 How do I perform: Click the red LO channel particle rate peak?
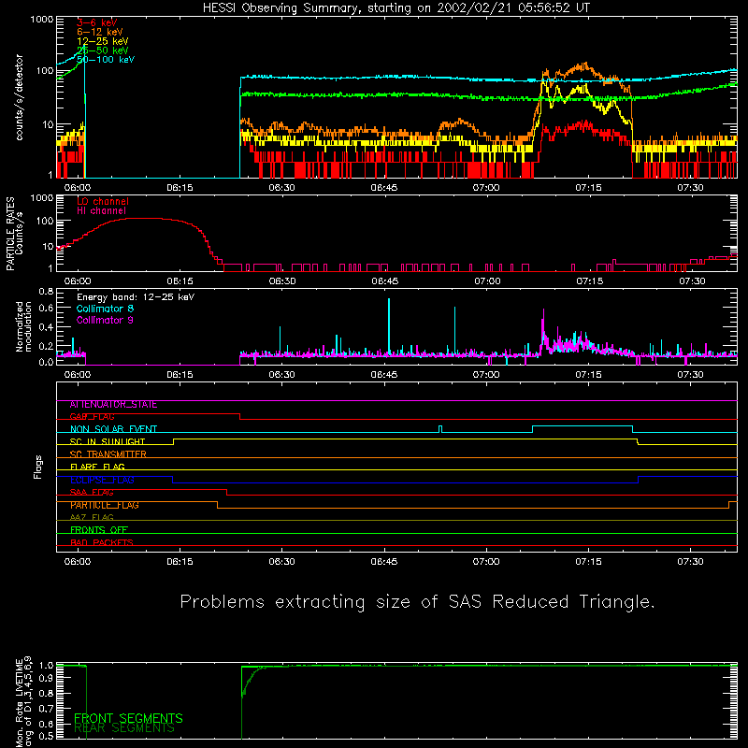pos(143,219)
